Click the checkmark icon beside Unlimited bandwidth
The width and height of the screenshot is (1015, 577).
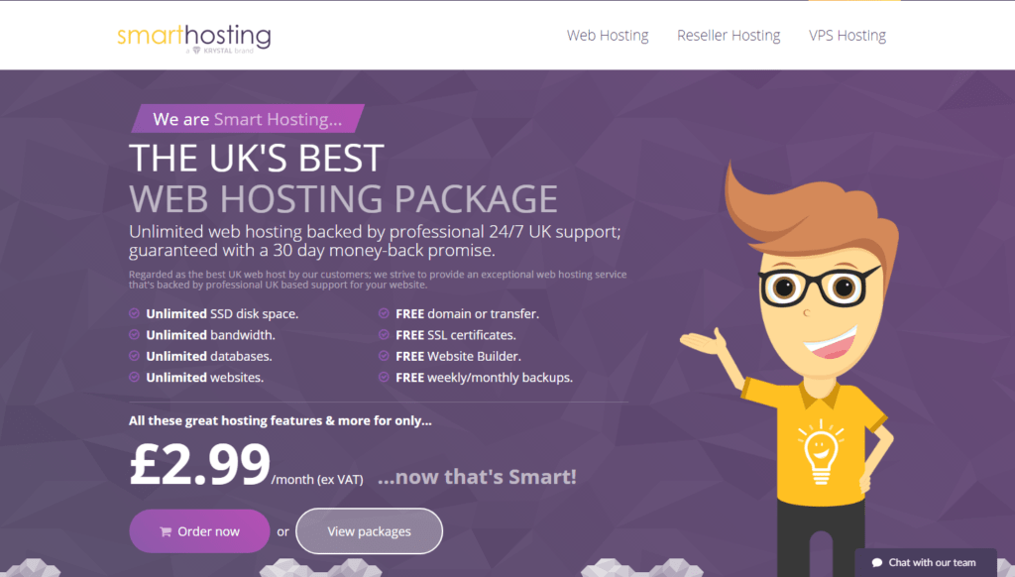pos(134,335)
